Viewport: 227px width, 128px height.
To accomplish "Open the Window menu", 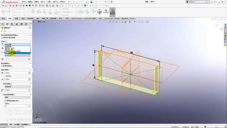I will (x=56, y=2).
